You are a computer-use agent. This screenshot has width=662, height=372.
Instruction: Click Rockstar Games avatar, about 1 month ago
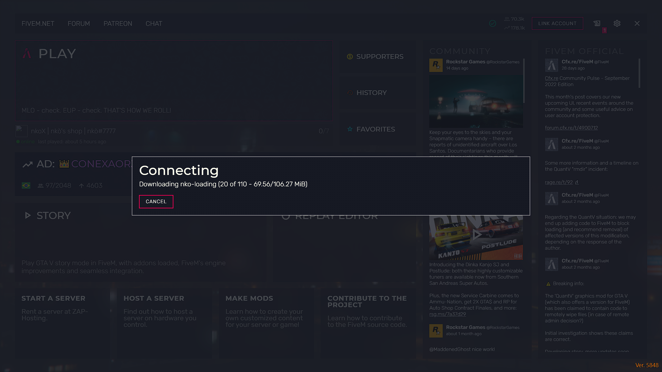[x=436, y=331]
